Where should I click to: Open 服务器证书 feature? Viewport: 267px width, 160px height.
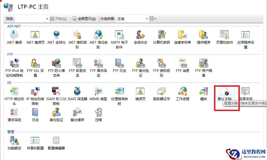(162, 94)
